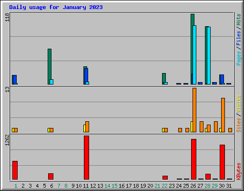Click the green day label '1'
Image resolution: width=244 pixels, height=191 pixels.
(16, 186)
